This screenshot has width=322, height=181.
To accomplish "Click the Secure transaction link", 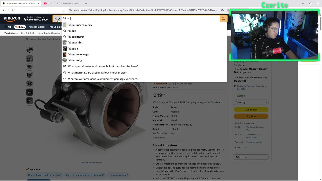I will pyautogui.click(x=255, y=142).
